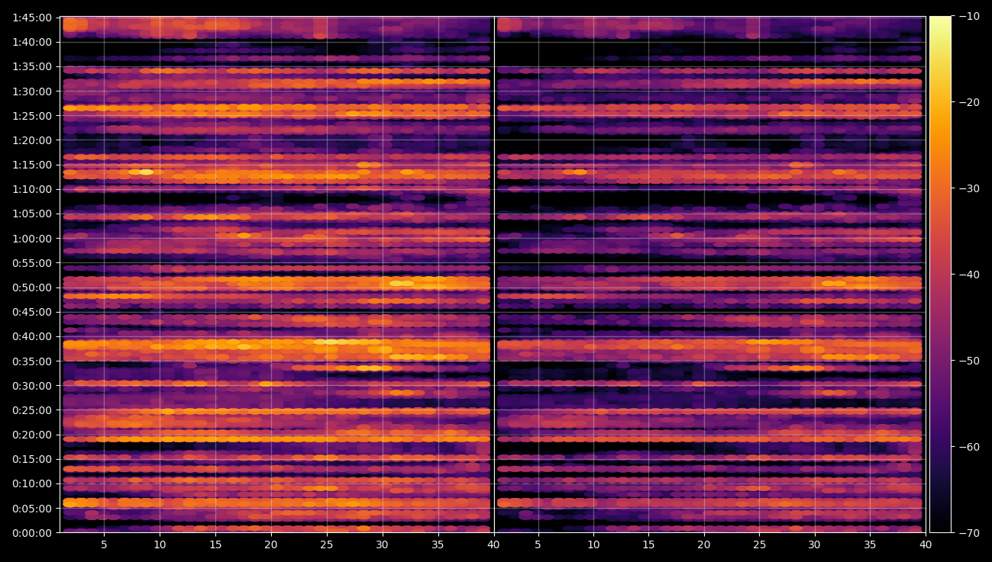Viewport: 992px width, 562px height.
Task: Click the −70 colorbar tick label
Action: (968, 532)
